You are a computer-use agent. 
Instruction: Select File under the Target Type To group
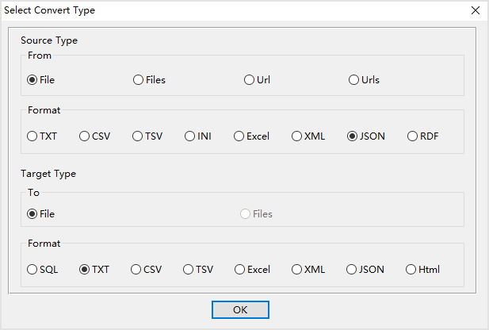(x=32, y=213)
